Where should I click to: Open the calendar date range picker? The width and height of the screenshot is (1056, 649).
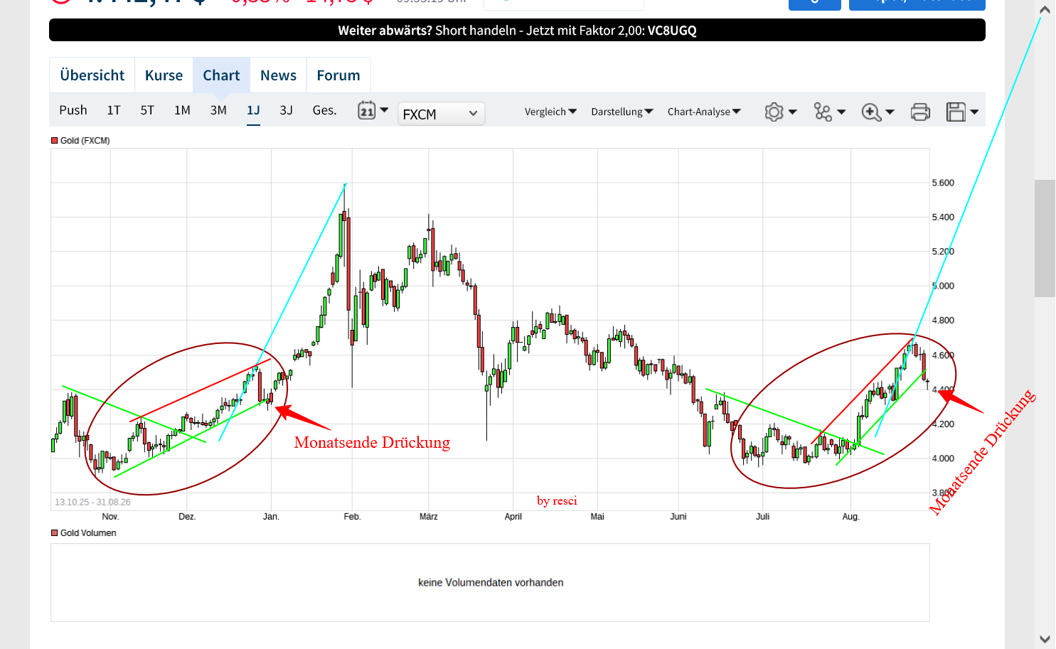(373, 110)
